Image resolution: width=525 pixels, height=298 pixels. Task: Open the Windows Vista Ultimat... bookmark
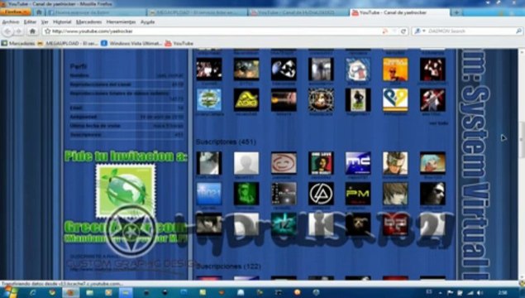click(131, 44)
